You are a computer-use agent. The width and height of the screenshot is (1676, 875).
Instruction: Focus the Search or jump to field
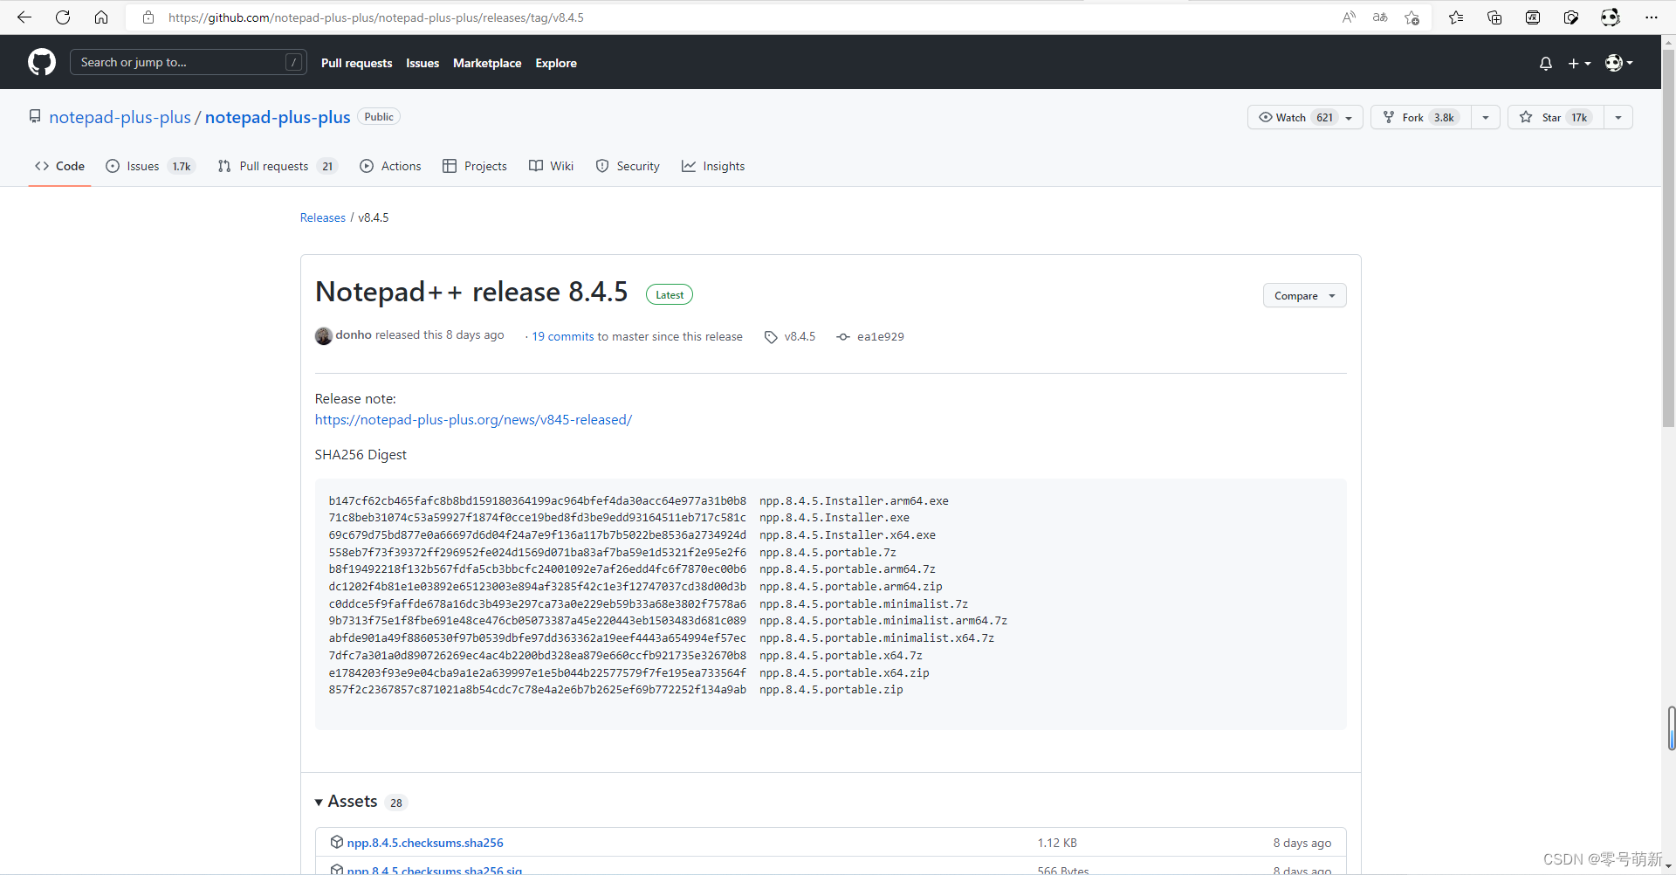[188, 62]
